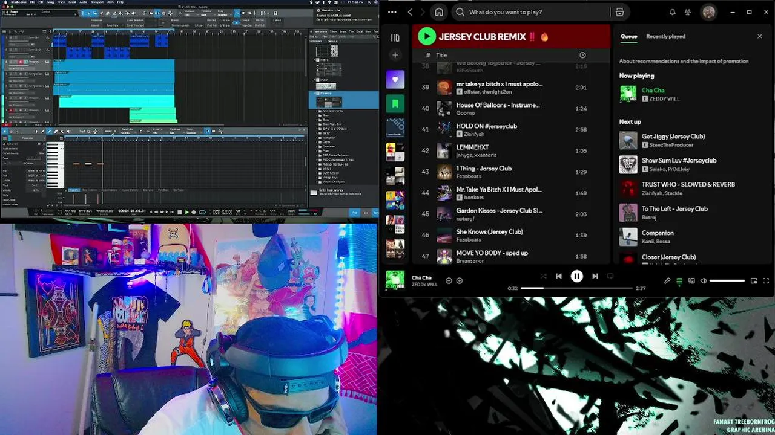Open Studio One File menu
The height and width of the screenshot is (435, 775).
click(32, 2)
